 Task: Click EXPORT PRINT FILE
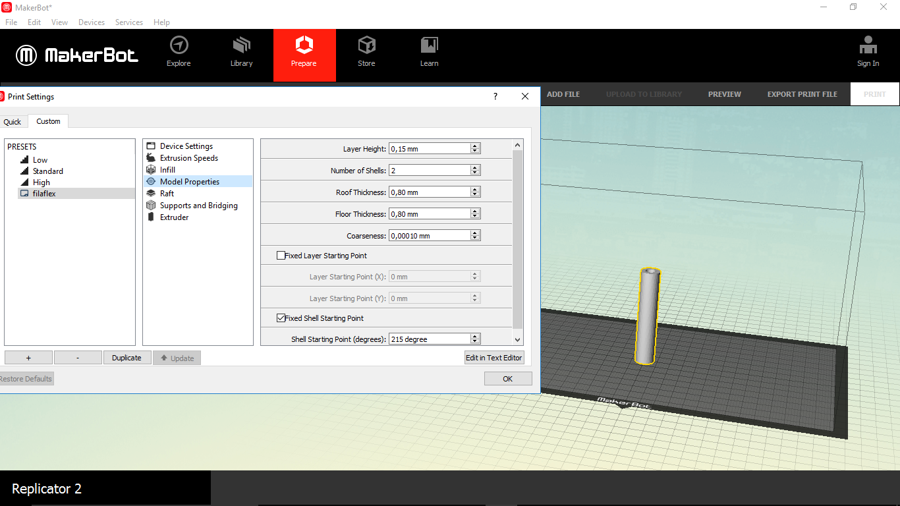(x=802, y=94)
